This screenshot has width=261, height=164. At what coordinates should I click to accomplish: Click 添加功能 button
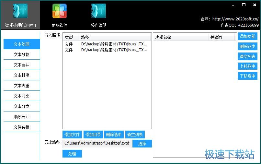[247, 36]
